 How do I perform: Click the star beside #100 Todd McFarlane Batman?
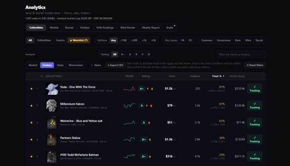(x=32, y=156)
